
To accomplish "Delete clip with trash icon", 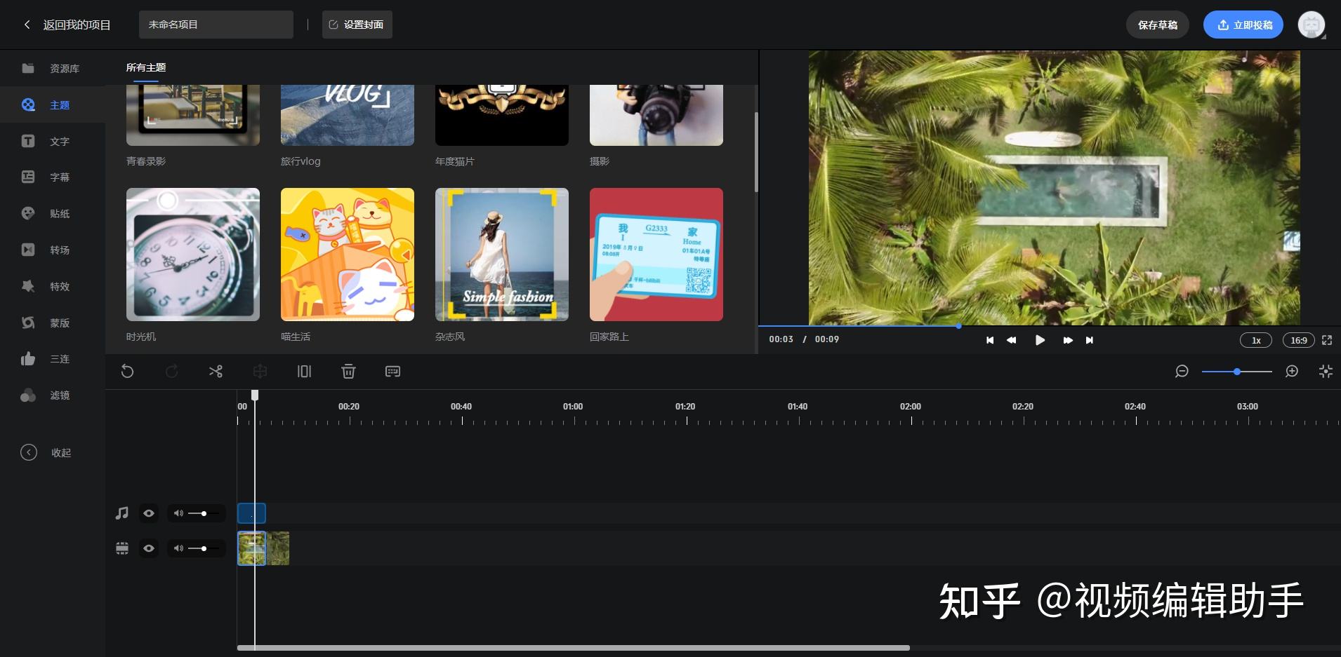I will click(348, 371).
